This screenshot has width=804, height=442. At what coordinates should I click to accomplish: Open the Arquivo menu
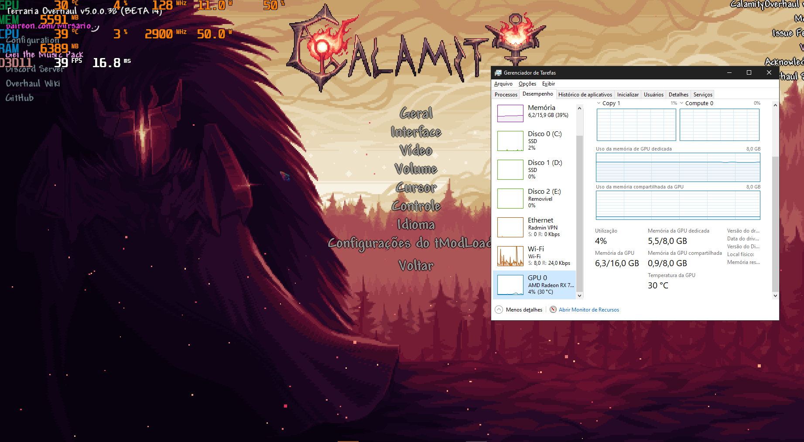pyautogui.click(x=503, y=84)
